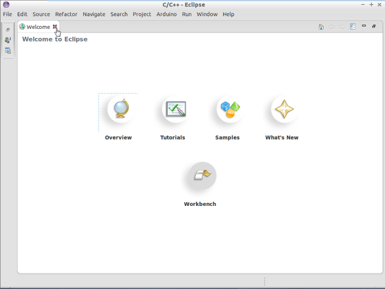Click the What's New label link
Image resolution: width=385 pixels, height=289 pixels.
coord(282,137)
